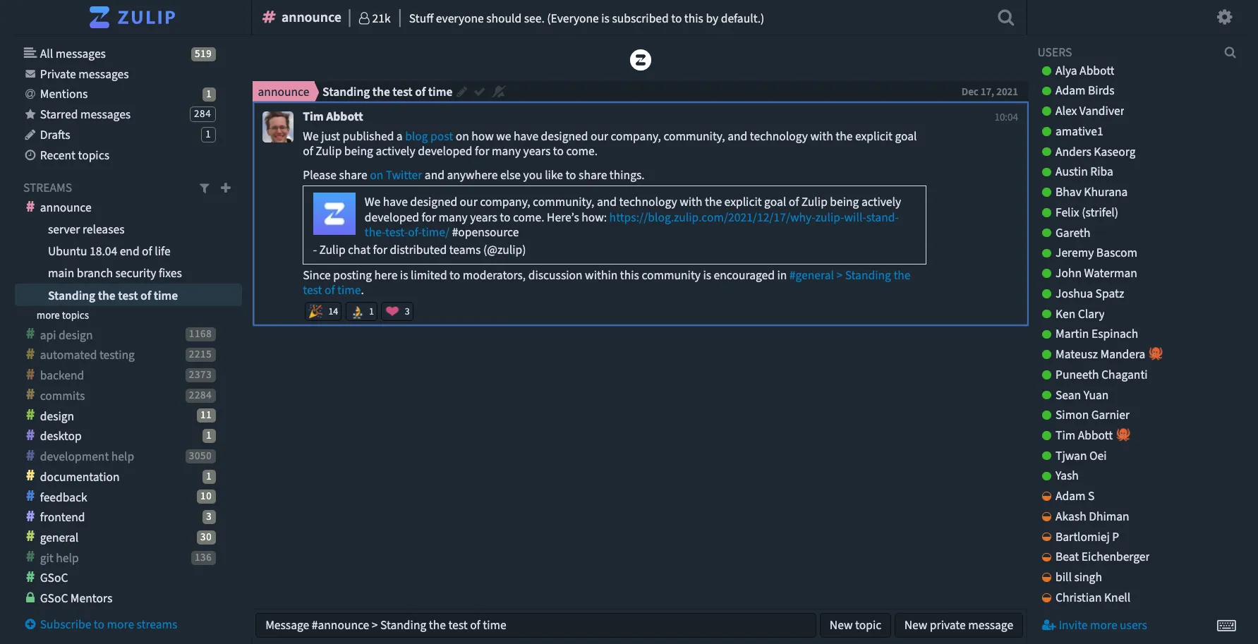Open the backend stream

tap(61, 375)
